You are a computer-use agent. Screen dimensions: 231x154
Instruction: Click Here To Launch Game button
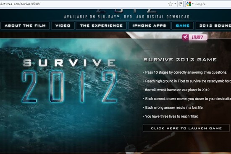tap(186, 128)
